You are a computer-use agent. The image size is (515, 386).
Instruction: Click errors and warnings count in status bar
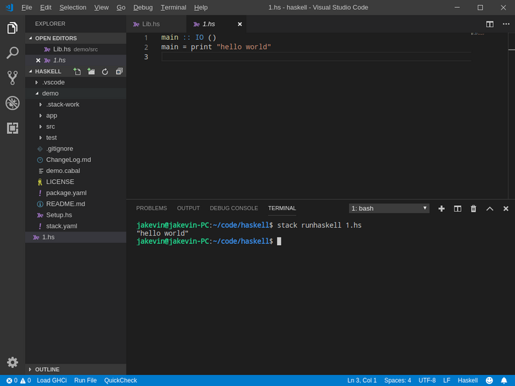pyautogui.click(x=19, y=380)
